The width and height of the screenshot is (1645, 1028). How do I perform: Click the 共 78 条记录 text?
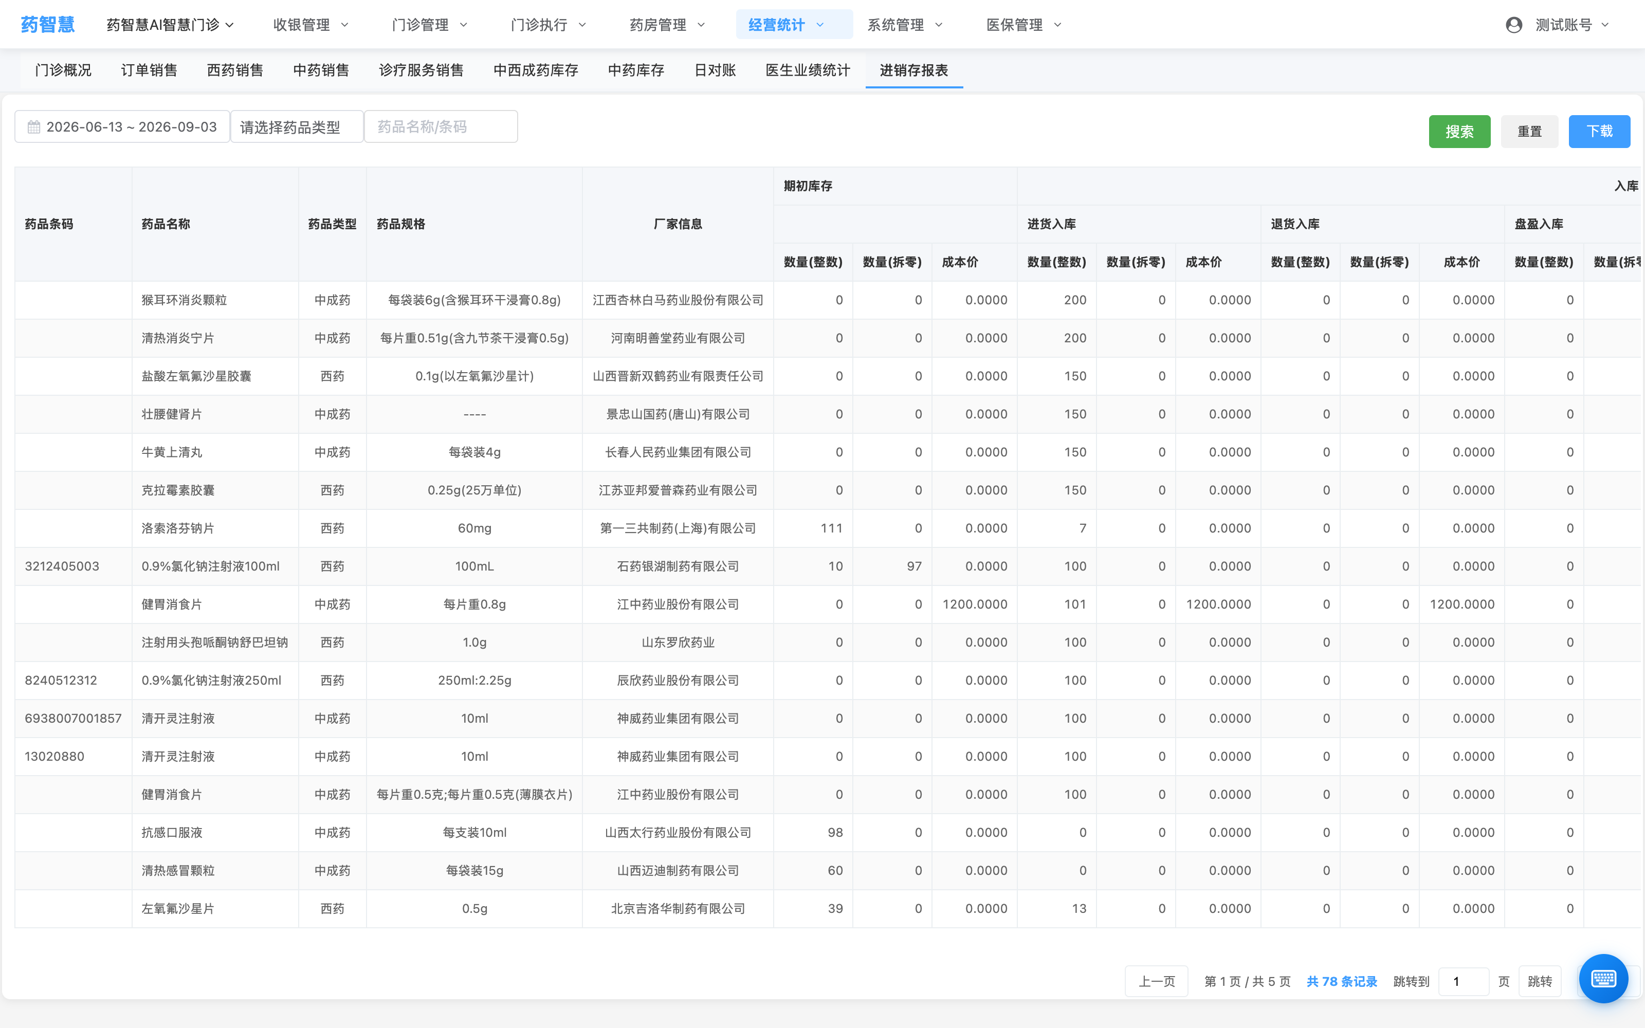1342,981
